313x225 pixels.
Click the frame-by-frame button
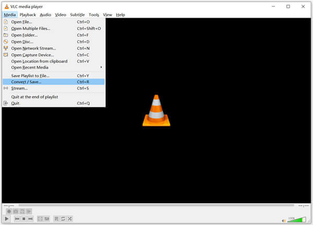29,211
